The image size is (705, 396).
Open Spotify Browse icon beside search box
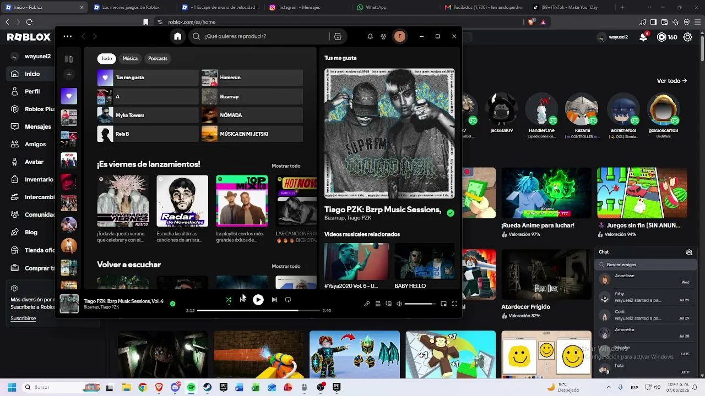pos(338,36)
